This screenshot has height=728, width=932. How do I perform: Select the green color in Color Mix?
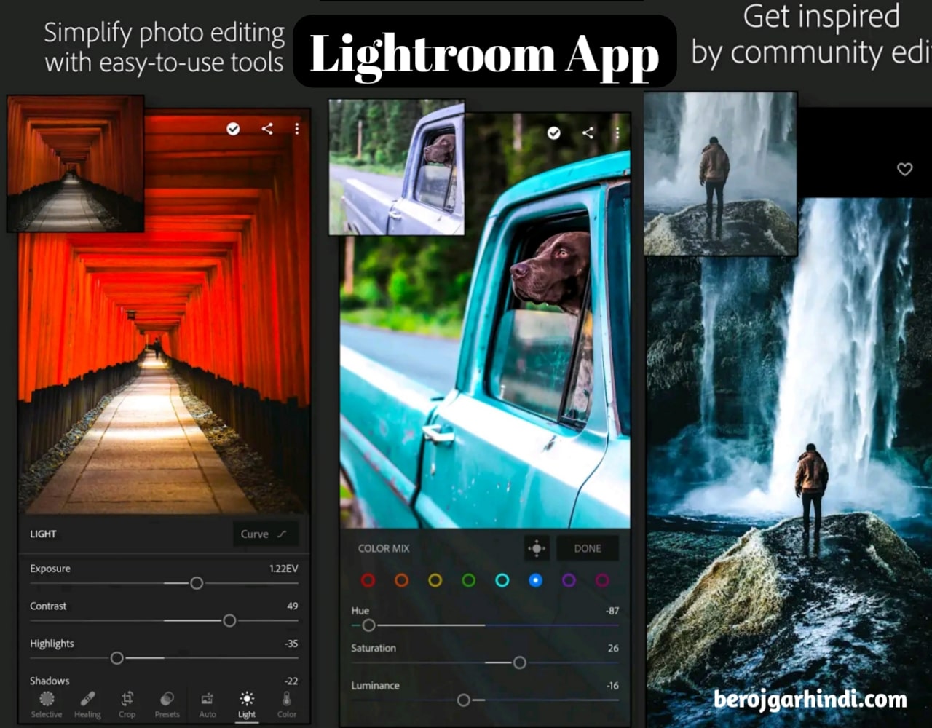[x=469, y=580]
